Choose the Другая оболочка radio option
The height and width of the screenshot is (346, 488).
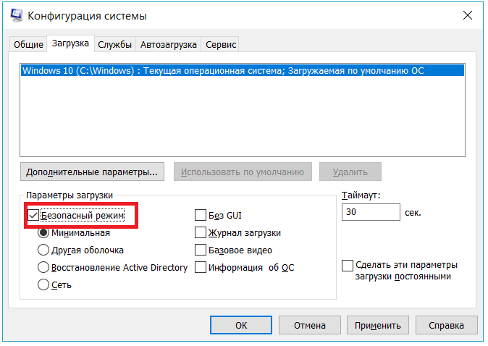click(43, 250)
